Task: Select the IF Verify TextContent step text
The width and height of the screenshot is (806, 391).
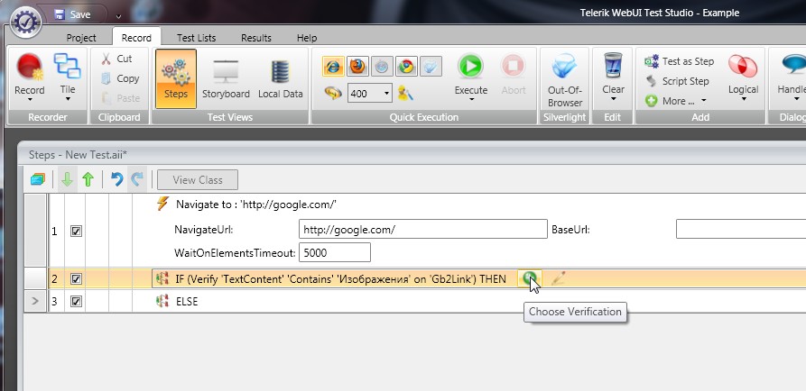Action: pyautogui.click(x=340, y=279)
